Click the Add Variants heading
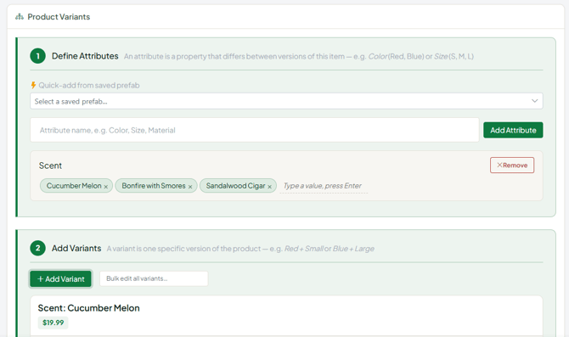Image resolution: width=569 pixels, height=337 pixels. pyautogui.click(x=76, y=248)
